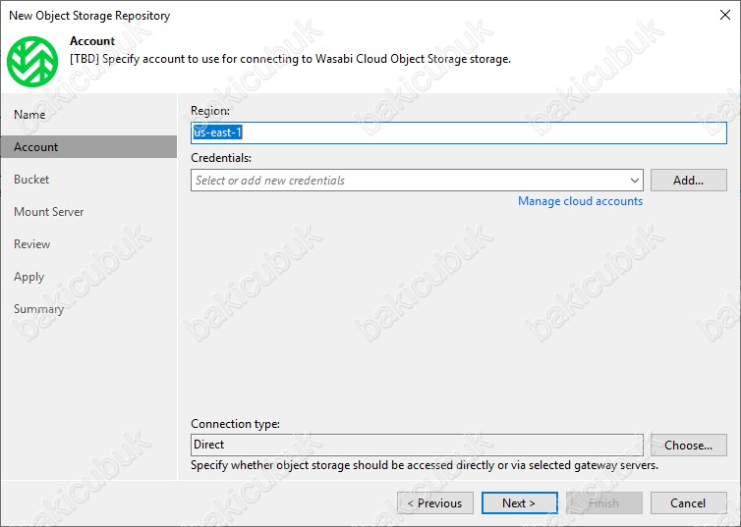Click the Region text field
Viewport: 741px width, 527px height.
pos(458,132)
